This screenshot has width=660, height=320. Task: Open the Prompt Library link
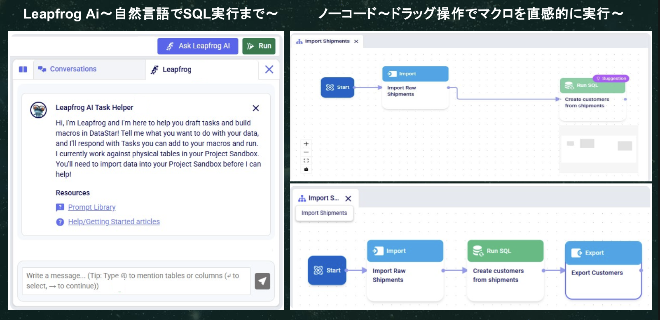[91, 207]
